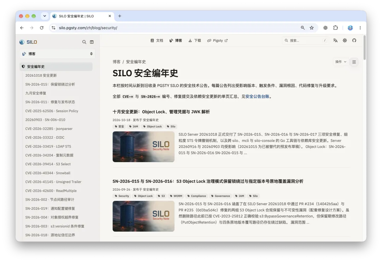Bookmark page with star icon
382x262 pixels.
(x=312, y=28)
